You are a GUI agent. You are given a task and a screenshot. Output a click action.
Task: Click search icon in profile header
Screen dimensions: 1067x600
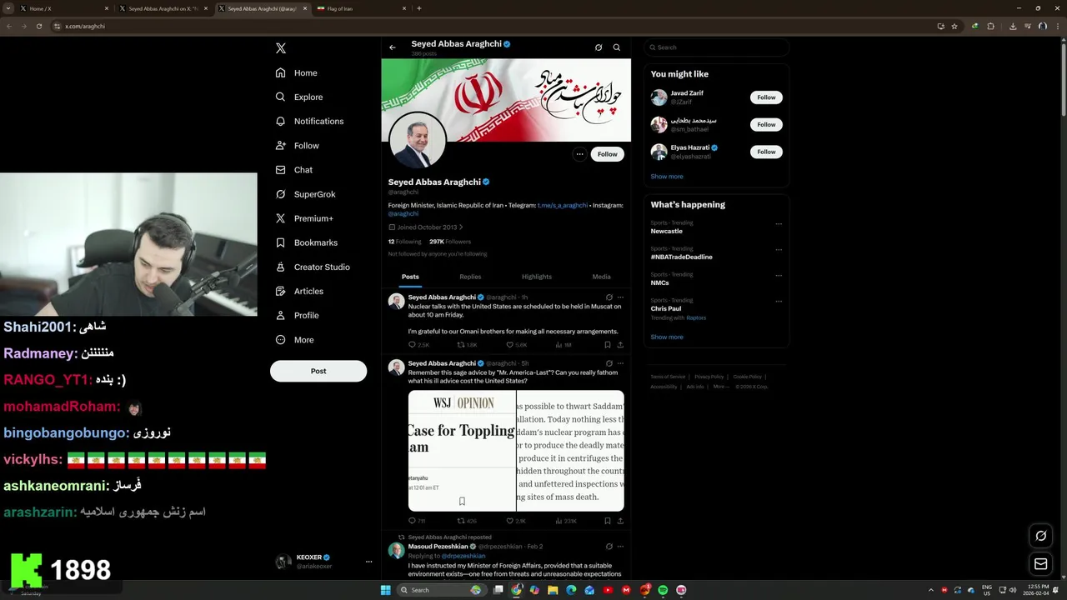tap(617, 47)
